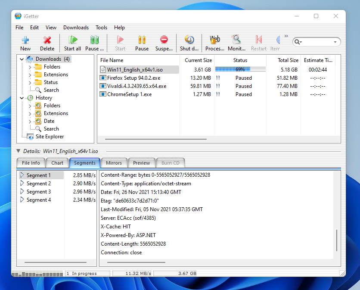360x290 pixels.
Task: Click the Monitor toolbar icon
Action: point(236,40)
